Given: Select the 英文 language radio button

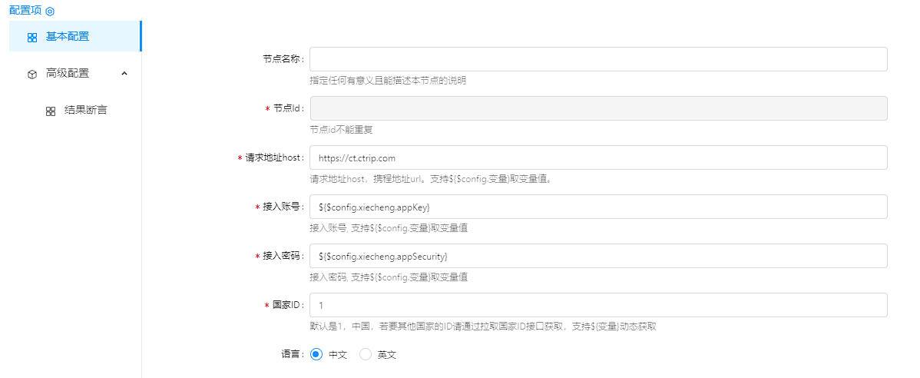Looking at the screenshot, I should (x=366, y=354).
